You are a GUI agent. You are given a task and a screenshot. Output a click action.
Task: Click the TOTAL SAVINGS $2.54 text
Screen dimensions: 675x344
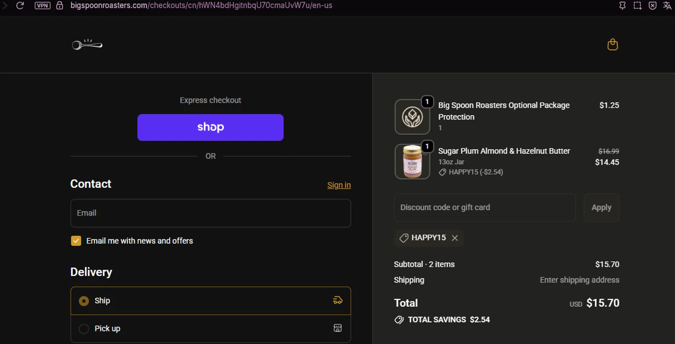(x=449, y=320)
